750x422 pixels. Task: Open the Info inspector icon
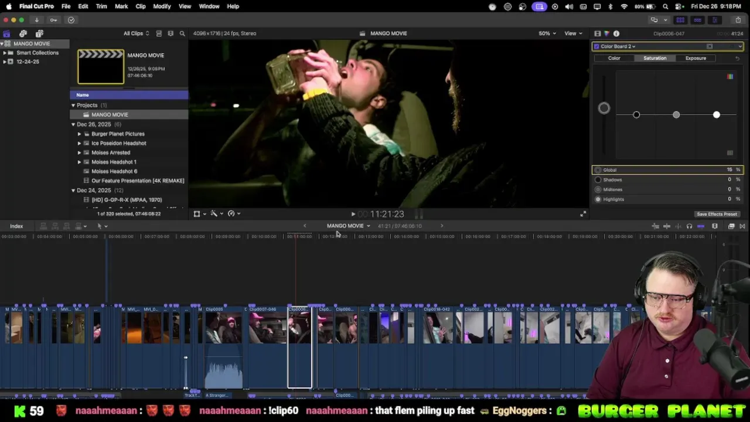(x=616, y=33)
